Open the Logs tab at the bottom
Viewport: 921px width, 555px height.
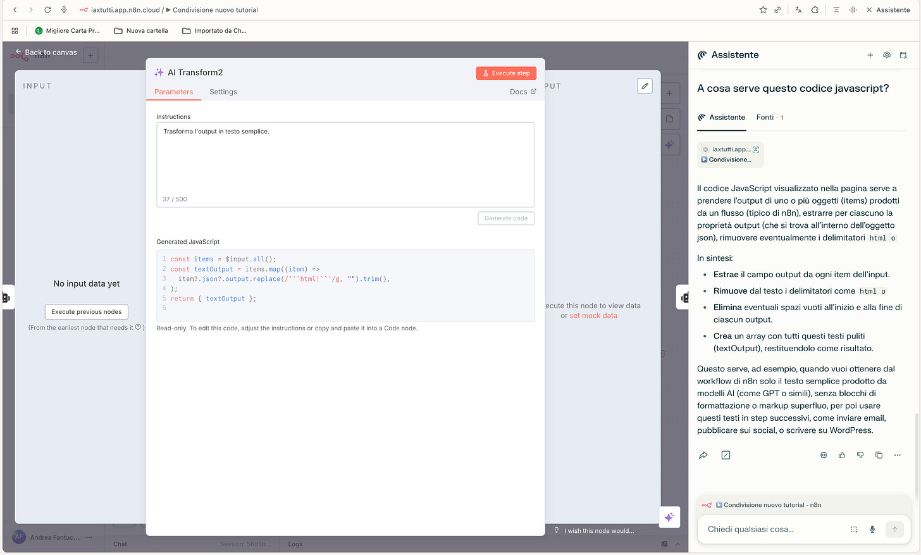[x=295, y=544]
